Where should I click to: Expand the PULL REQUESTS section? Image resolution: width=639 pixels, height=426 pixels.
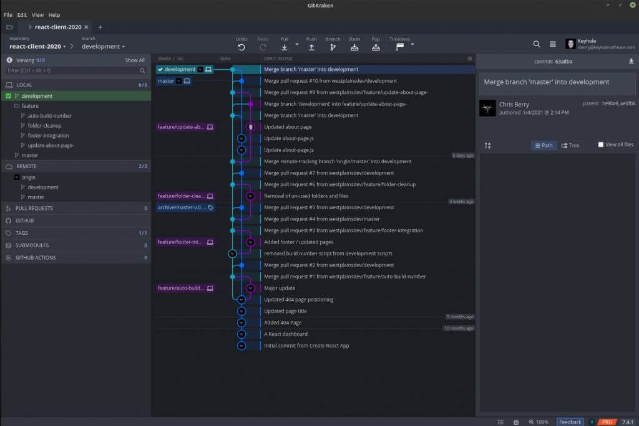click(x=76, y=208)
